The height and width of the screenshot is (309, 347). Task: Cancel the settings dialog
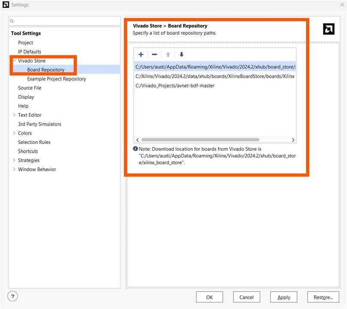246,297
